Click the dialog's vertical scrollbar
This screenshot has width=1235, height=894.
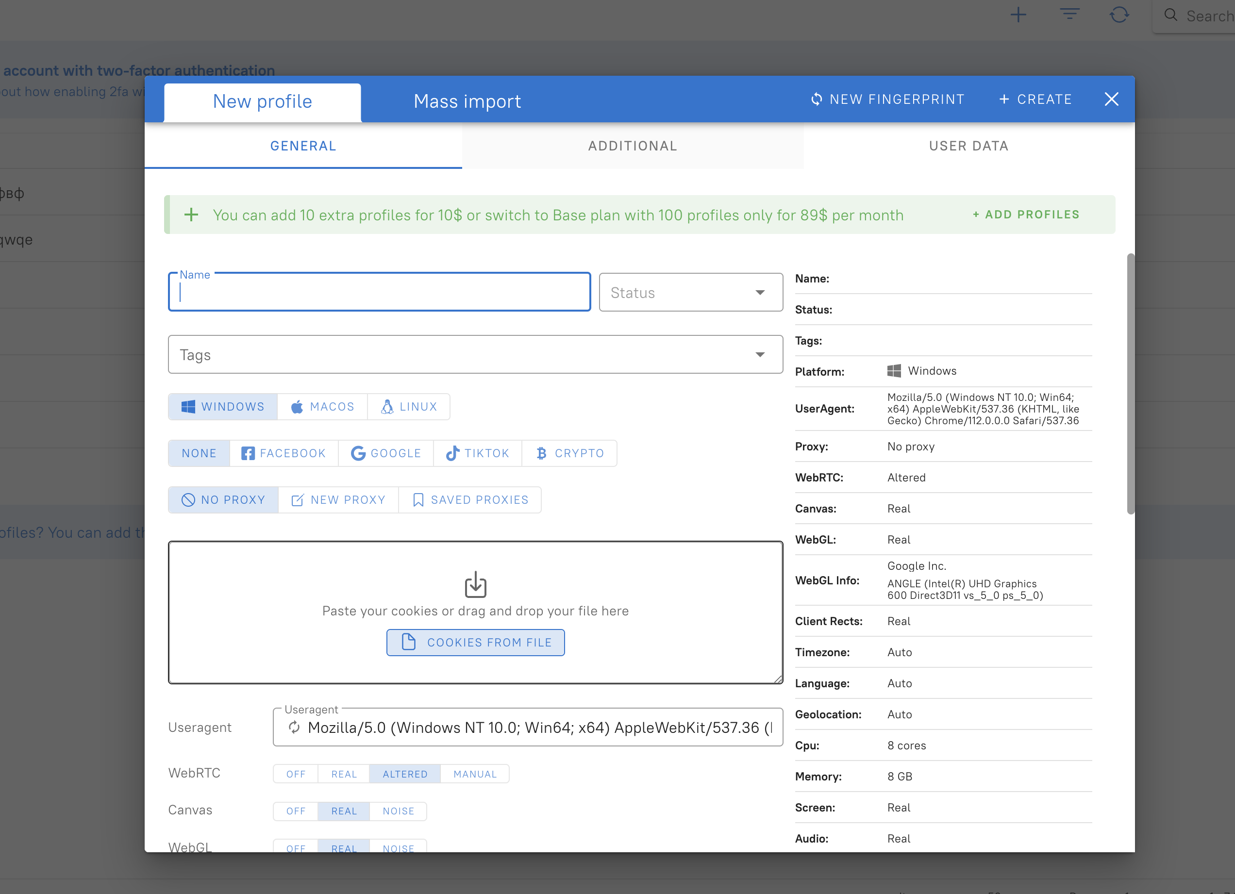pyautogui.click(x=1131, y=384)
